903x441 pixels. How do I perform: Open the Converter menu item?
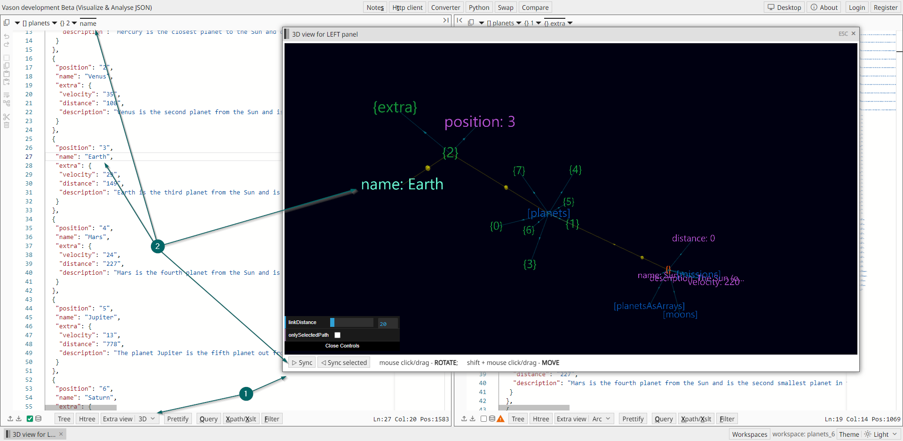pyautogui.click(x=445, y=8)
